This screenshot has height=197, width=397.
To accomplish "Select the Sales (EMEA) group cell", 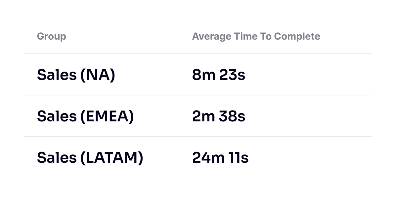I will [85, 116].
